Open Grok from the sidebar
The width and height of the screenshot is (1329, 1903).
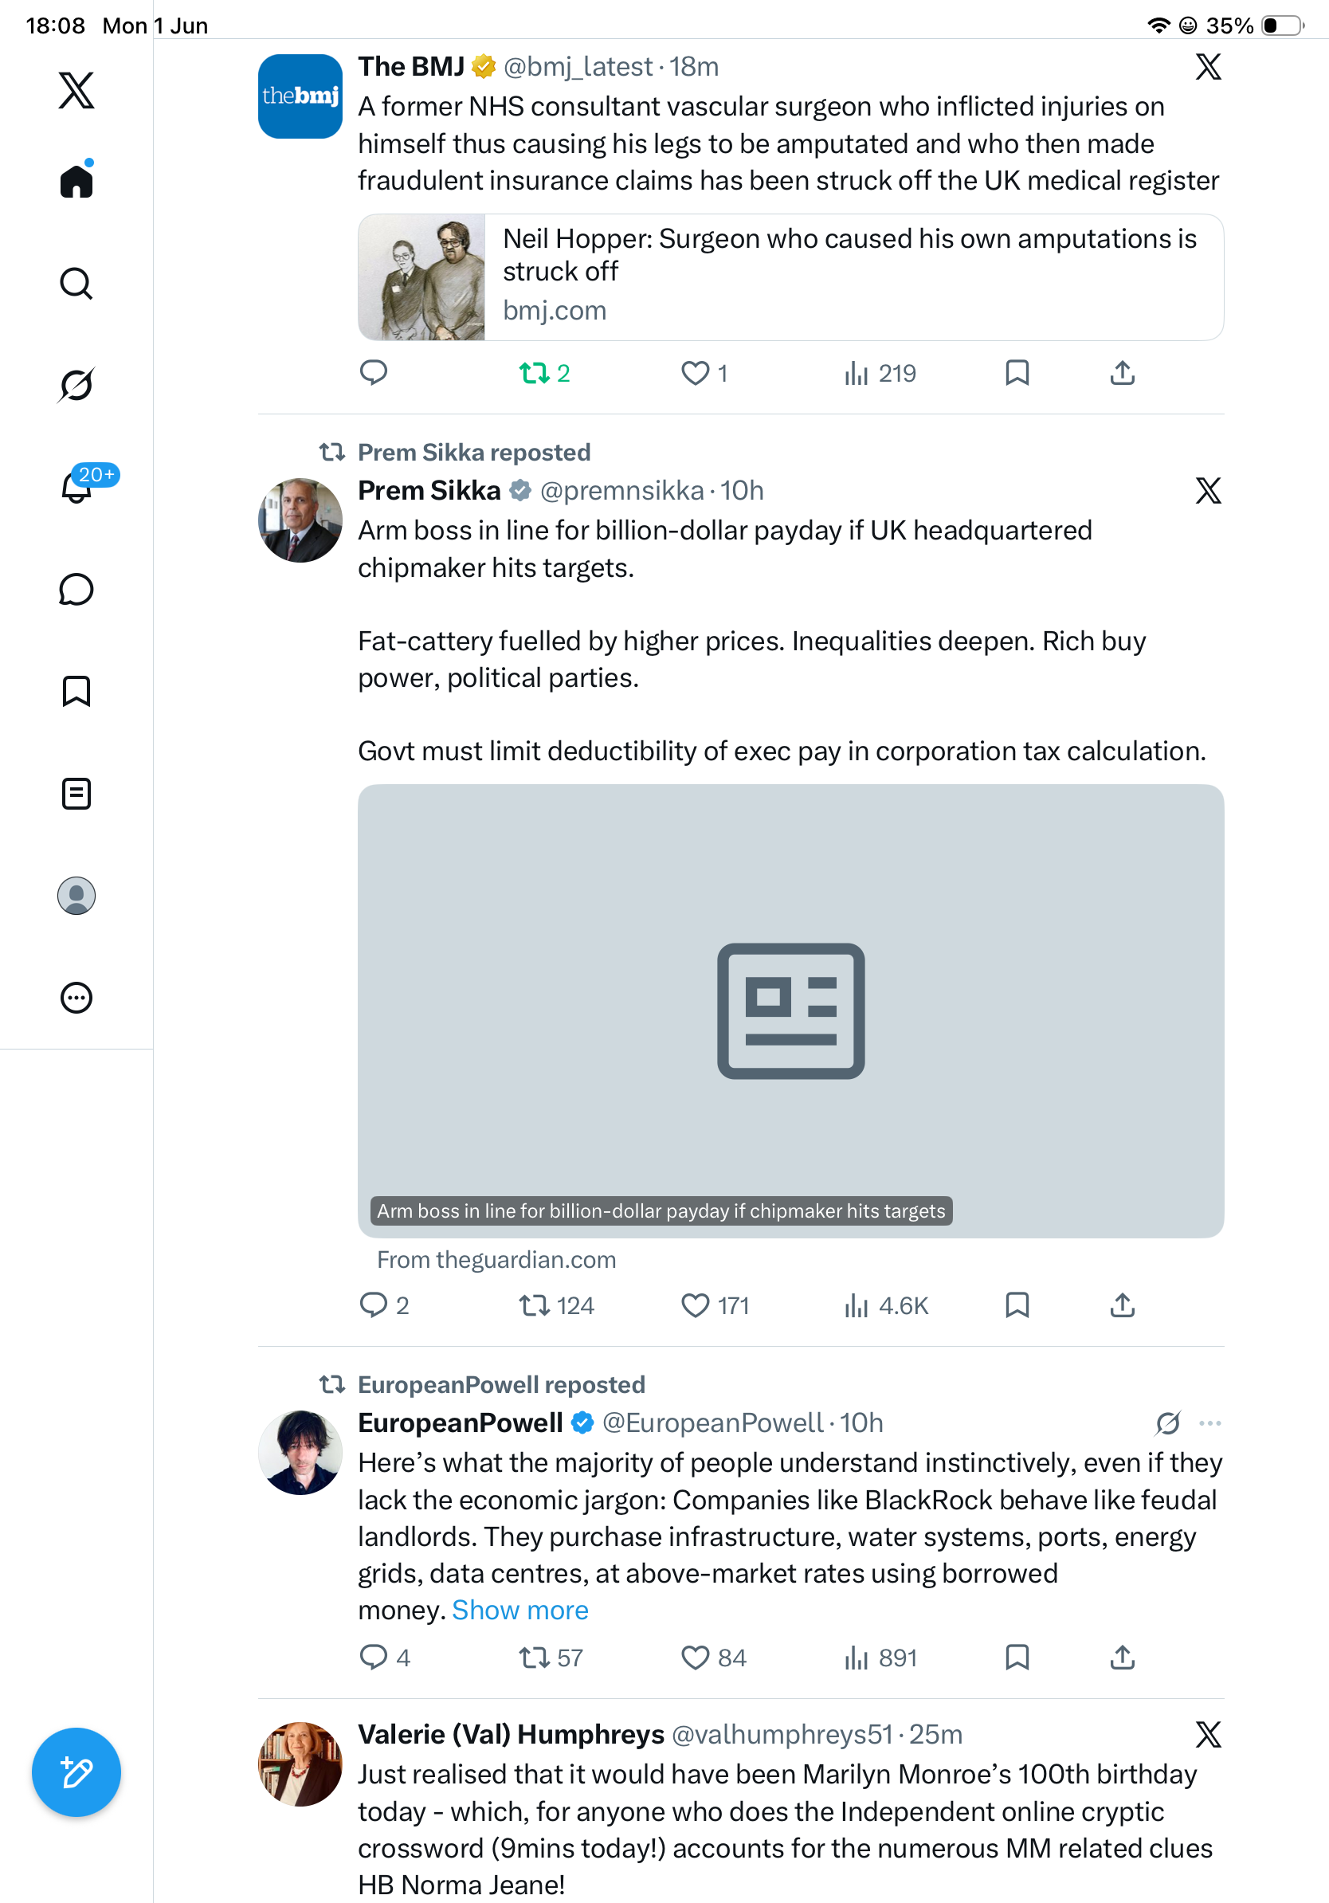click(x=76, y=385)
